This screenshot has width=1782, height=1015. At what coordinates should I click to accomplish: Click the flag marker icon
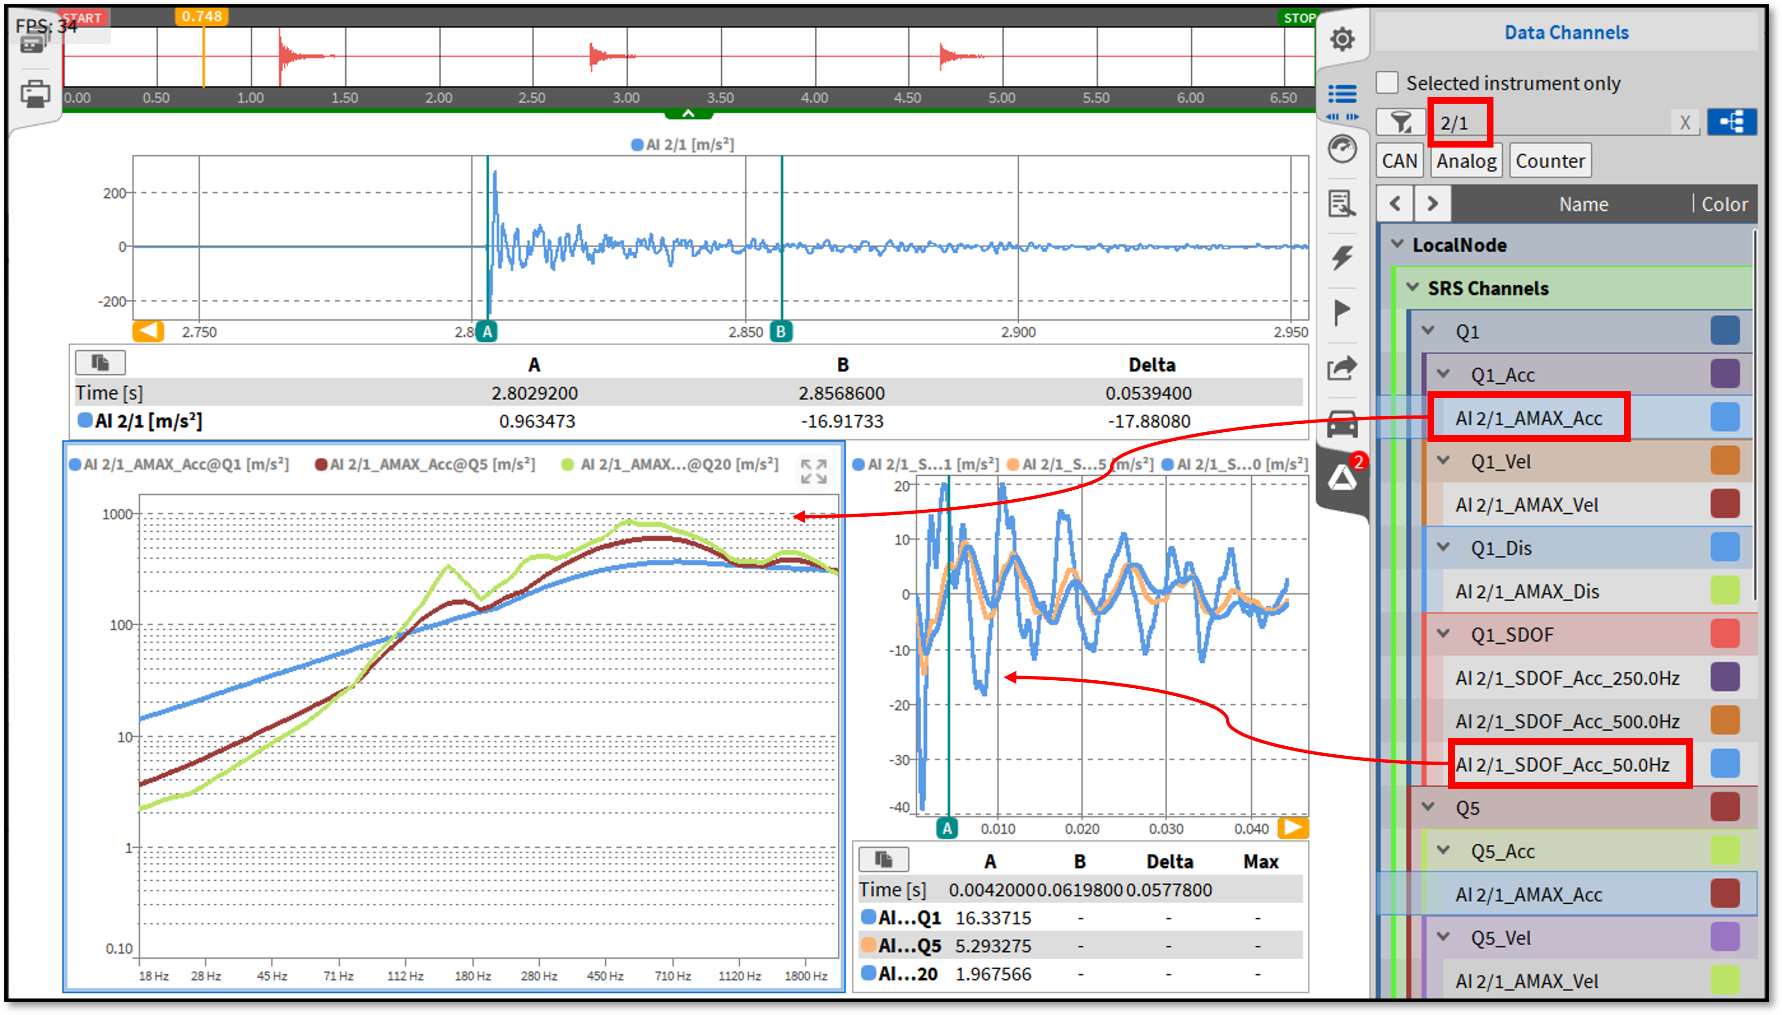click(x=1342, y=312)
